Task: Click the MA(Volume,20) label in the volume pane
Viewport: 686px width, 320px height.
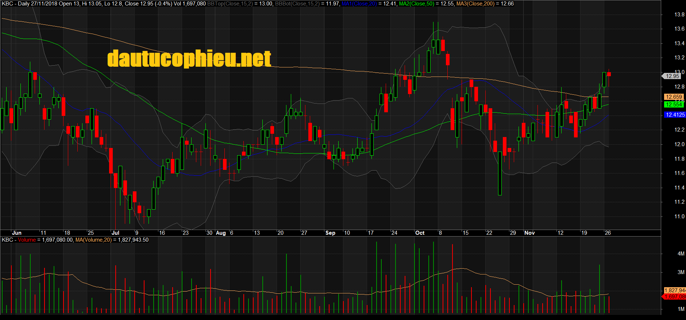Action: coord(93,240)
